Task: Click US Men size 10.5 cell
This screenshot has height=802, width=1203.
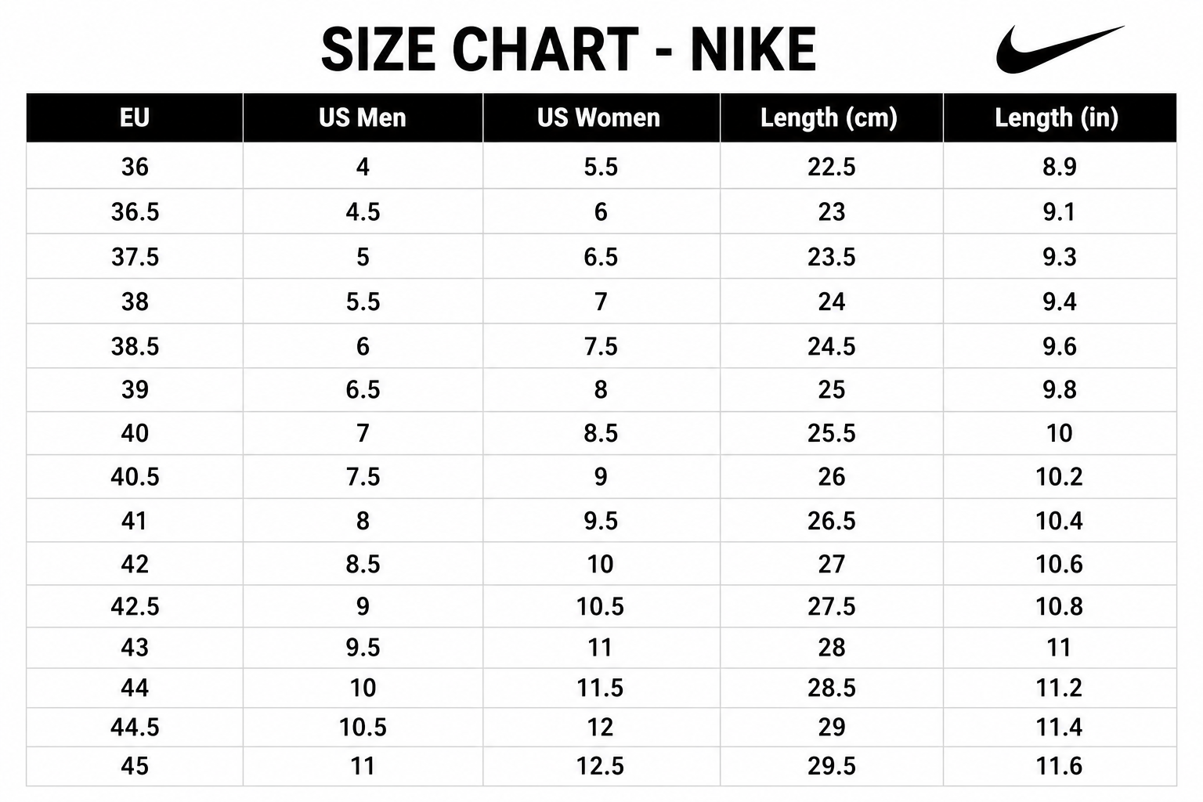Action: pos(363,728)
